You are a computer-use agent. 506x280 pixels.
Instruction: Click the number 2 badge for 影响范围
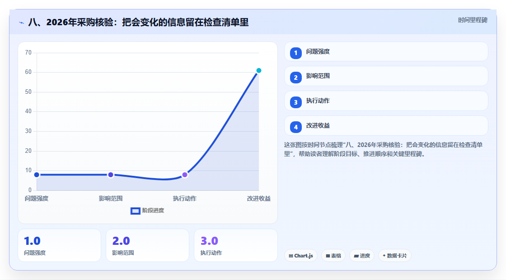(x=295, y=78)
